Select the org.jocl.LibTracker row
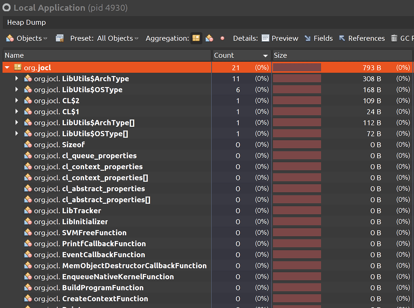 click(81, 210)
